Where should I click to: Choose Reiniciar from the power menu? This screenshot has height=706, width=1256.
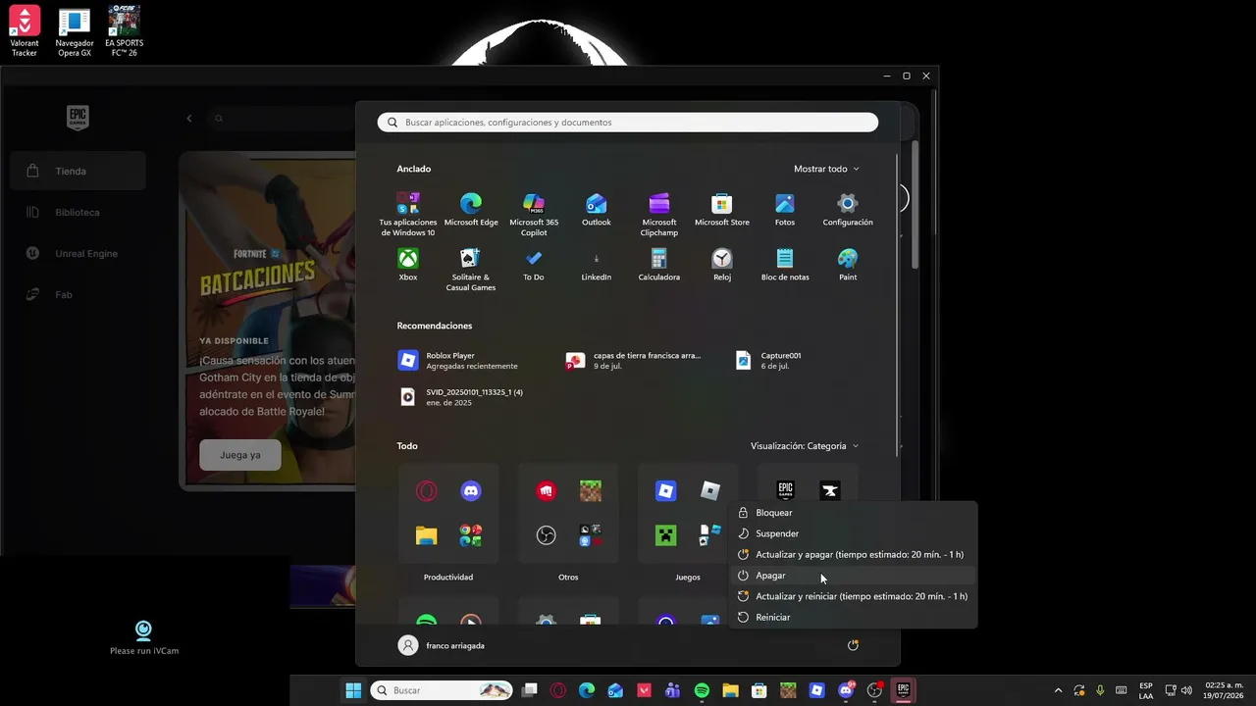854,618
